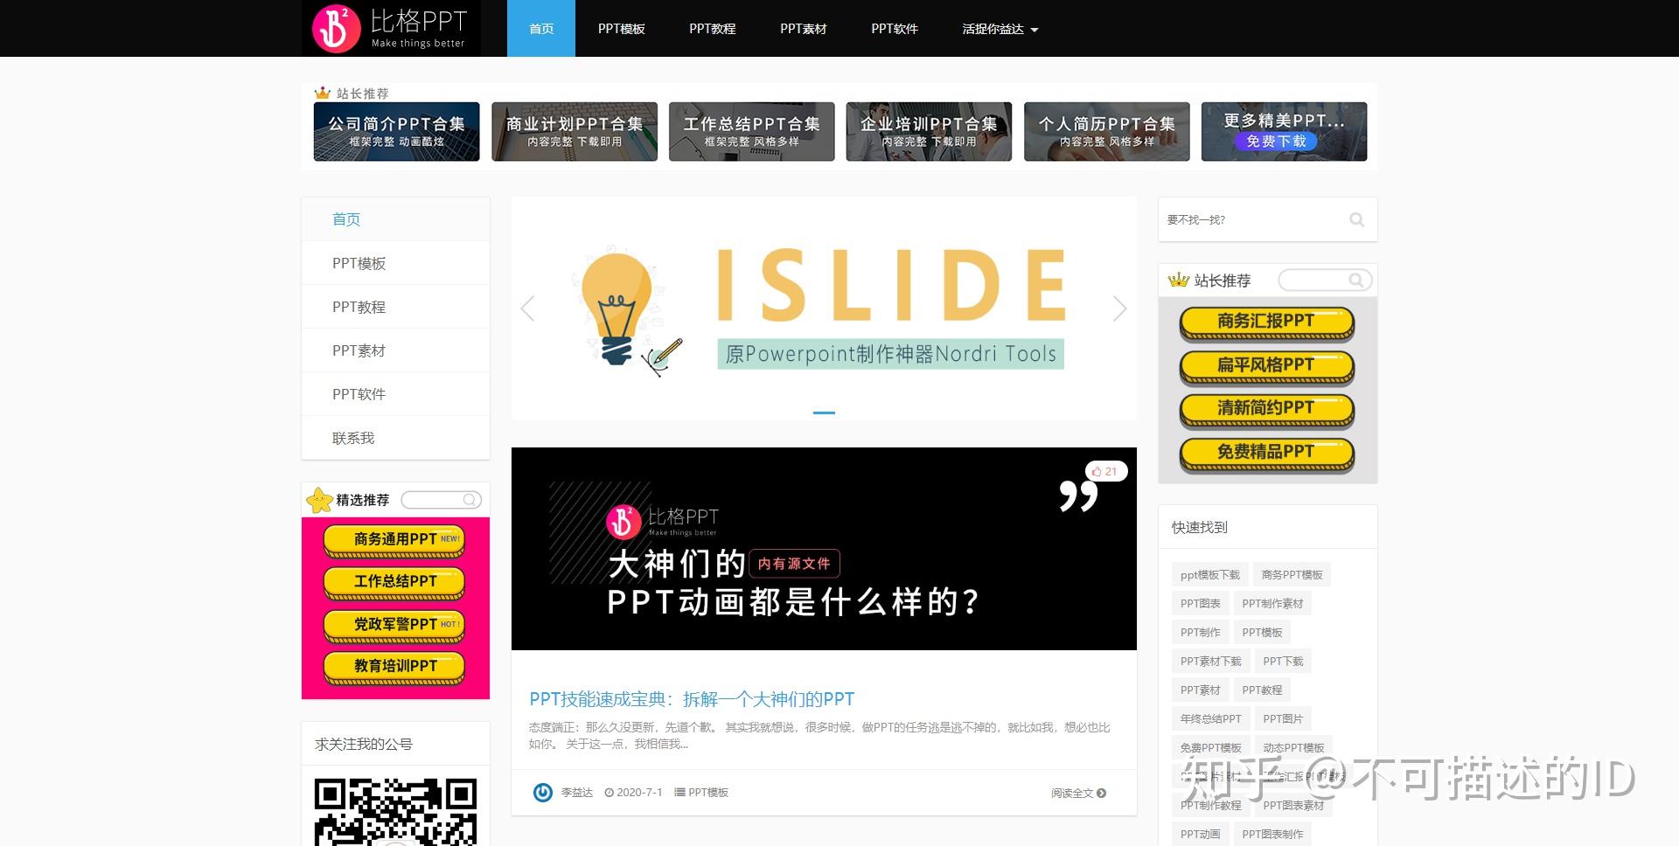The width and height of the screenshot is (1679, 846).
Task: Click the ISLIDE carousel banner image
Action: point(824,307)
